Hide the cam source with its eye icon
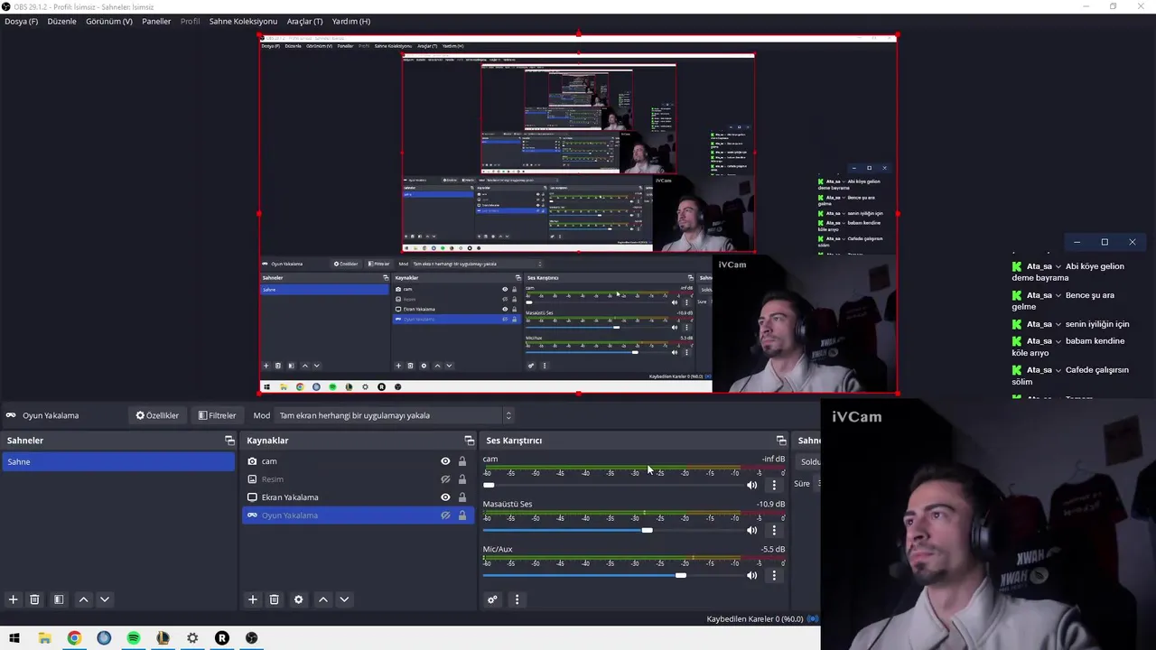The width and height of the screenshot is (1156, 650). click(445, 461)
